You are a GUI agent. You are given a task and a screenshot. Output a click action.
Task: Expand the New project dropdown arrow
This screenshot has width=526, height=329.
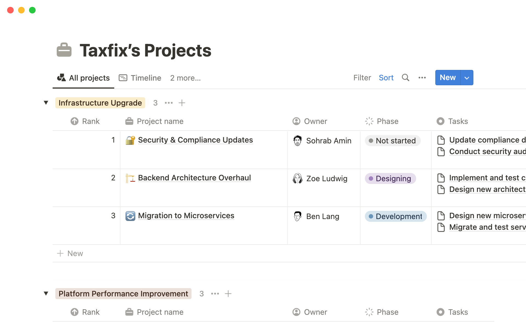click(466, 77)
